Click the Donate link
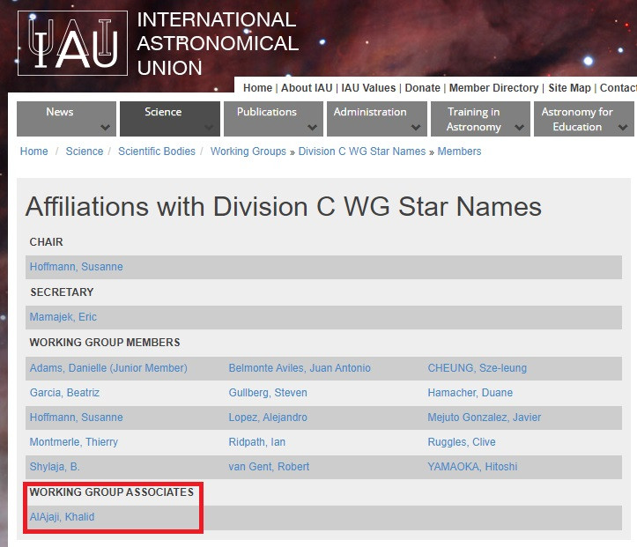The width and height of the screenshot is (637, 547). coord(423,88)
